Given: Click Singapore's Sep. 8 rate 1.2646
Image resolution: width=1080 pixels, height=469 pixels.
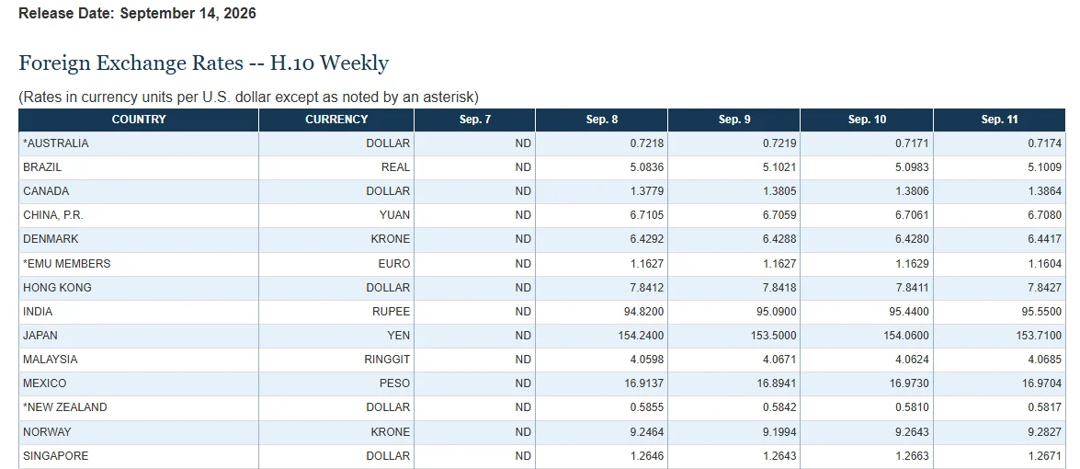Looking at the screenshot, I should [x=602, y=456].
